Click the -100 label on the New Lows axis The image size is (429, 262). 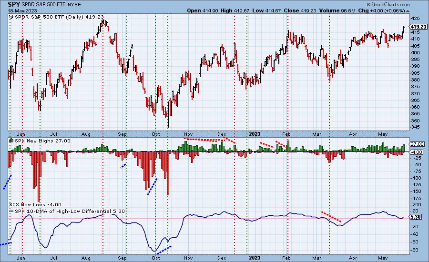(x=416, y=178)
